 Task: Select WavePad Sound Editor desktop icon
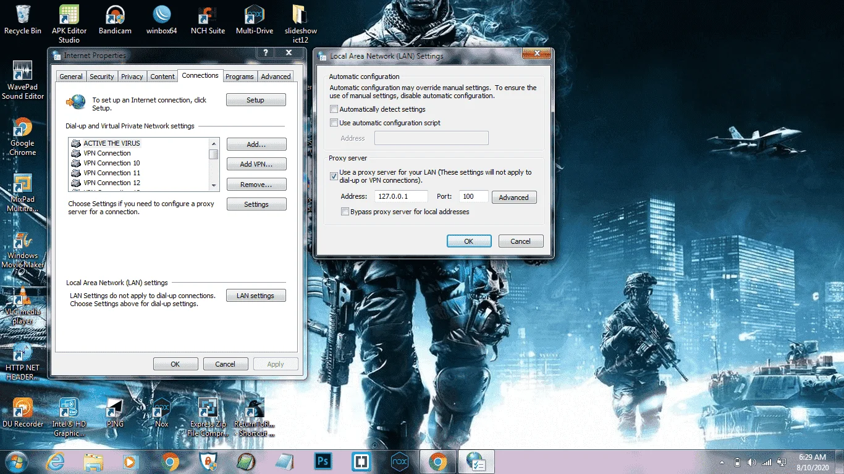click(x=23, y=80)
